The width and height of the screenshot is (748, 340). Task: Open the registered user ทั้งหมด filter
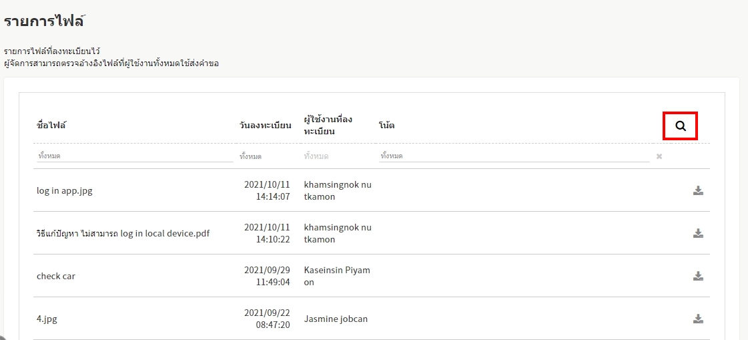(x=337, y=156)
